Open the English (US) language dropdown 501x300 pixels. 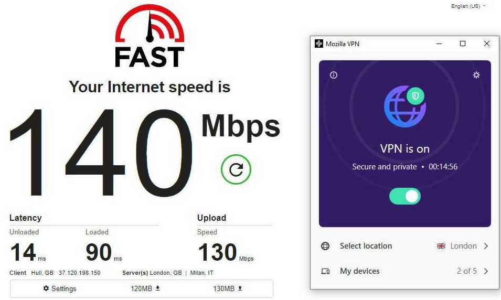468,6
